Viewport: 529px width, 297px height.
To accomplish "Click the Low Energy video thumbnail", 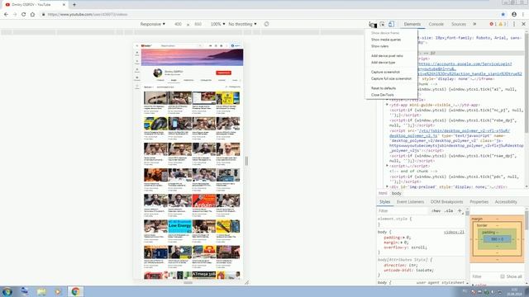I will coord(180,226).
